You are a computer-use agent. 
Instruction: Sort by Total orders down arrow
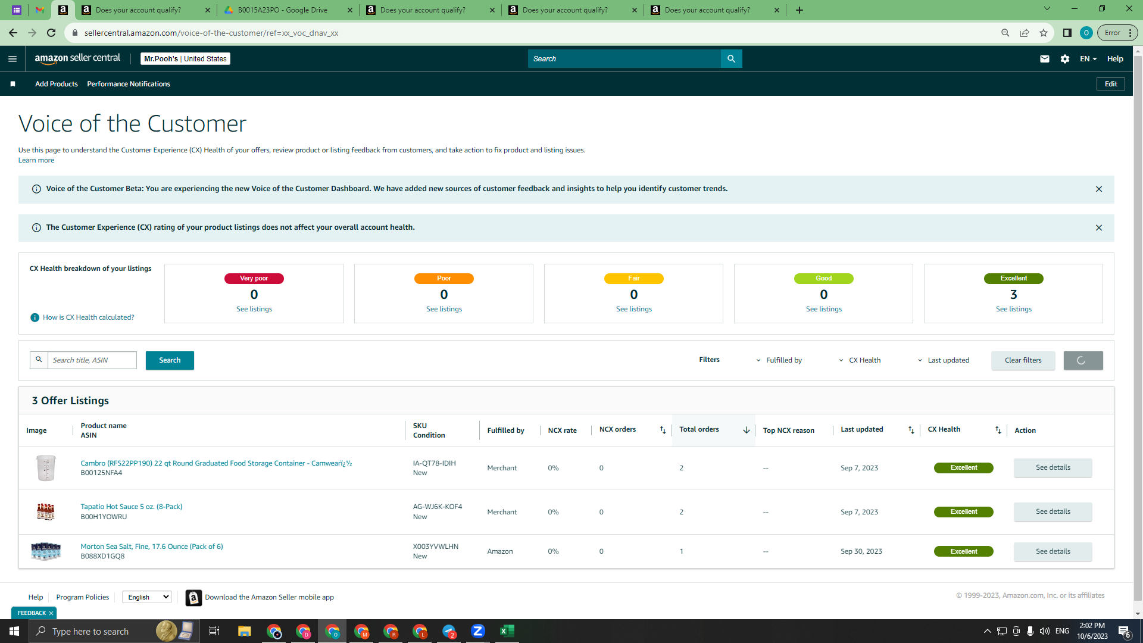coord(746,430)
